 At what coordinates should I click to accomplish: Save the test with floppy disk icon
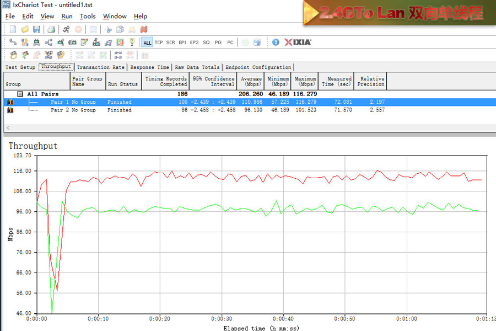point(36,29)
